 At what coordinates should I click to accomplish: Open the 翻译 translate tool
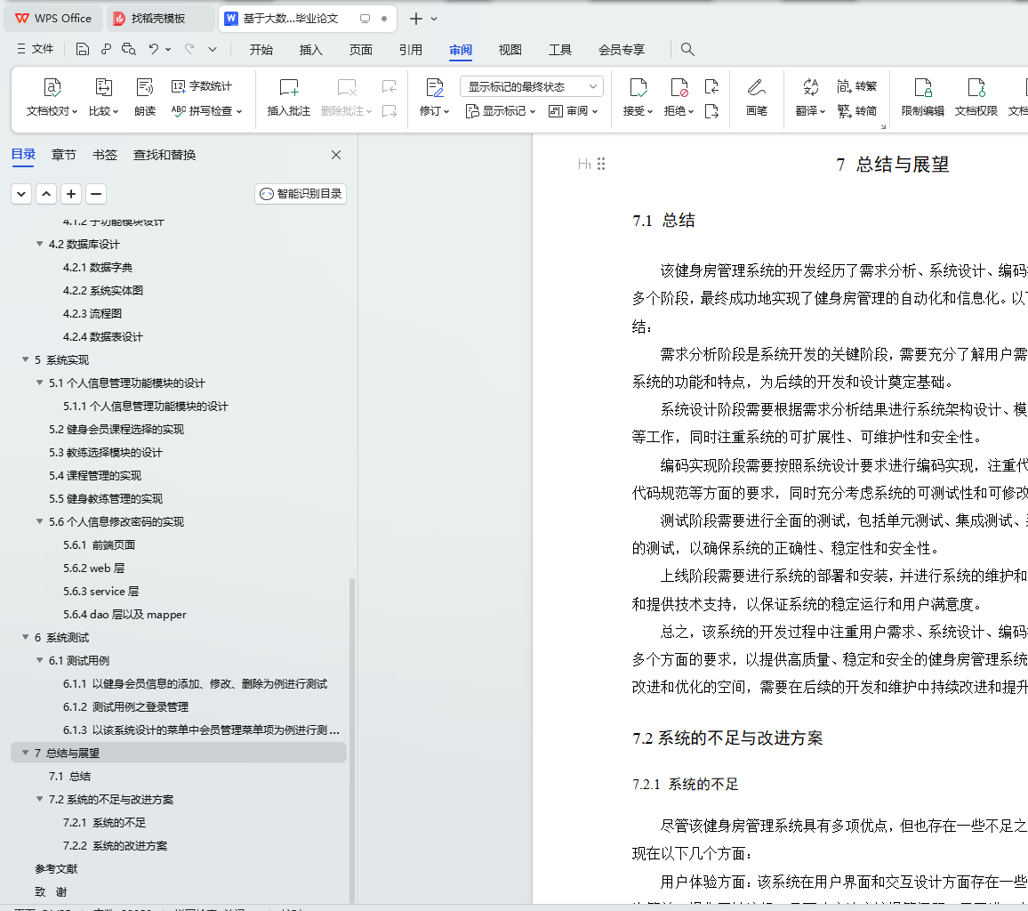810,97
